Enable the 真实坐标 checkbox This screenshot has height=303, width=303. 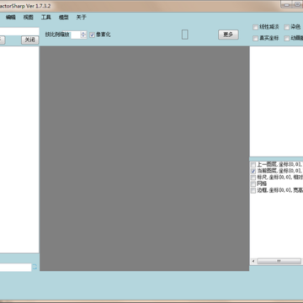point(255,39)
